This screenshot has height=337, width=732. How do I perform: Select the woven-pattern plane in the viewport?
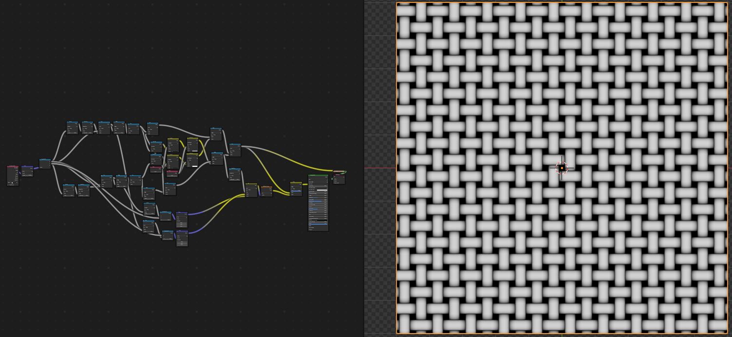(x=562, y=168)
